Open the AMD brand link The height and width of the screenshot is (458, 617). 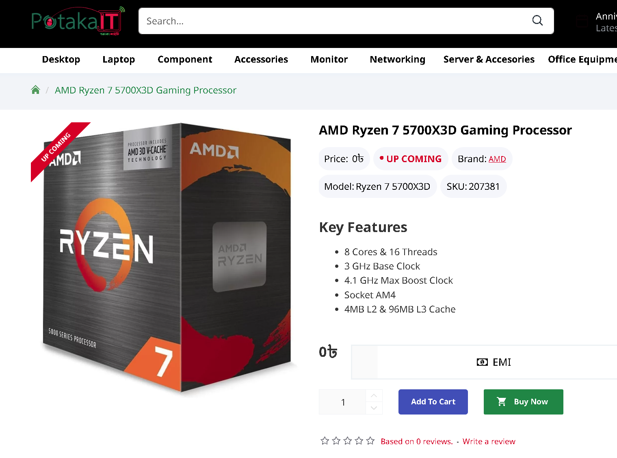click(497, 159)
